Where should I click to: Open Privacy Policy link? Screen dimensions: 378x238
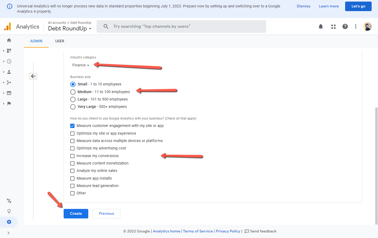[x=228, y=231]
